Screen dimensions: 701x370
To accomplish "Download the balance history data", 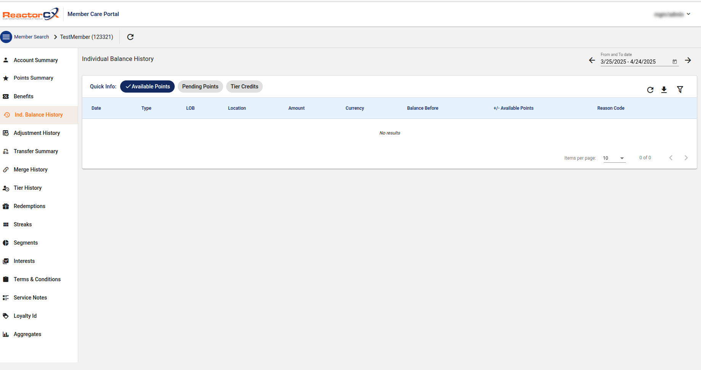I will pyautogui.click(x=664, y=90).
